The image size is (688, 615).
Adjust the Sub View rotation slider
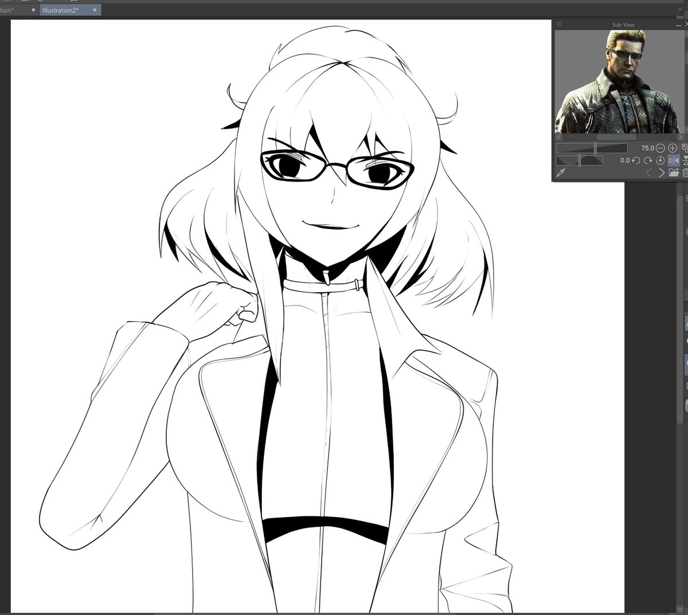[x=580, y=160]
